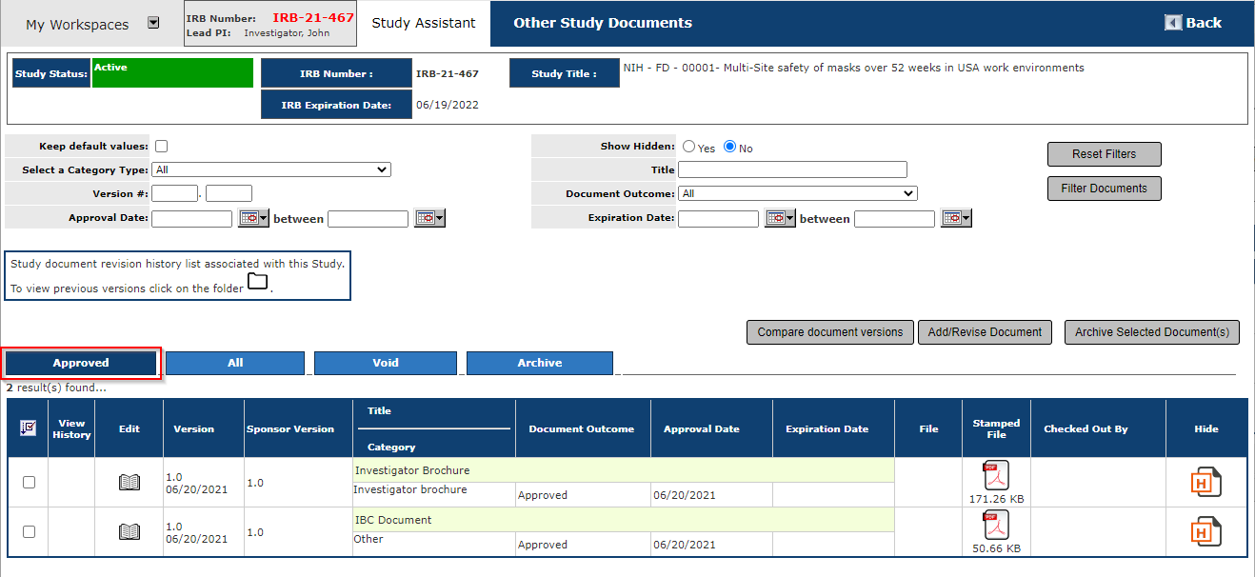Click the Filter Documents button
Screen dimensions: 1255x577
click(x=1105, y=189)
